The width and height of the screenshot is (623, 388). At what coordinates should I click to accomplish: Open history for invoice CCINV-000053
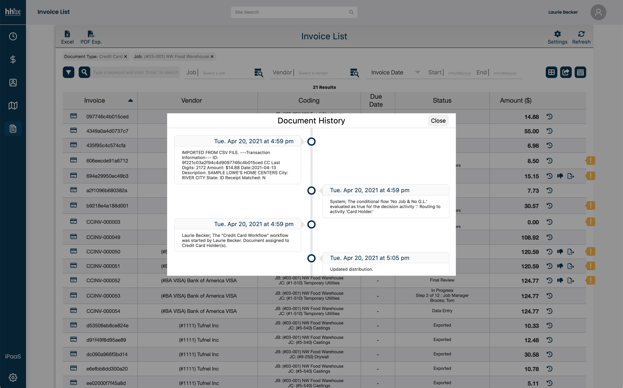coord(549,296)
